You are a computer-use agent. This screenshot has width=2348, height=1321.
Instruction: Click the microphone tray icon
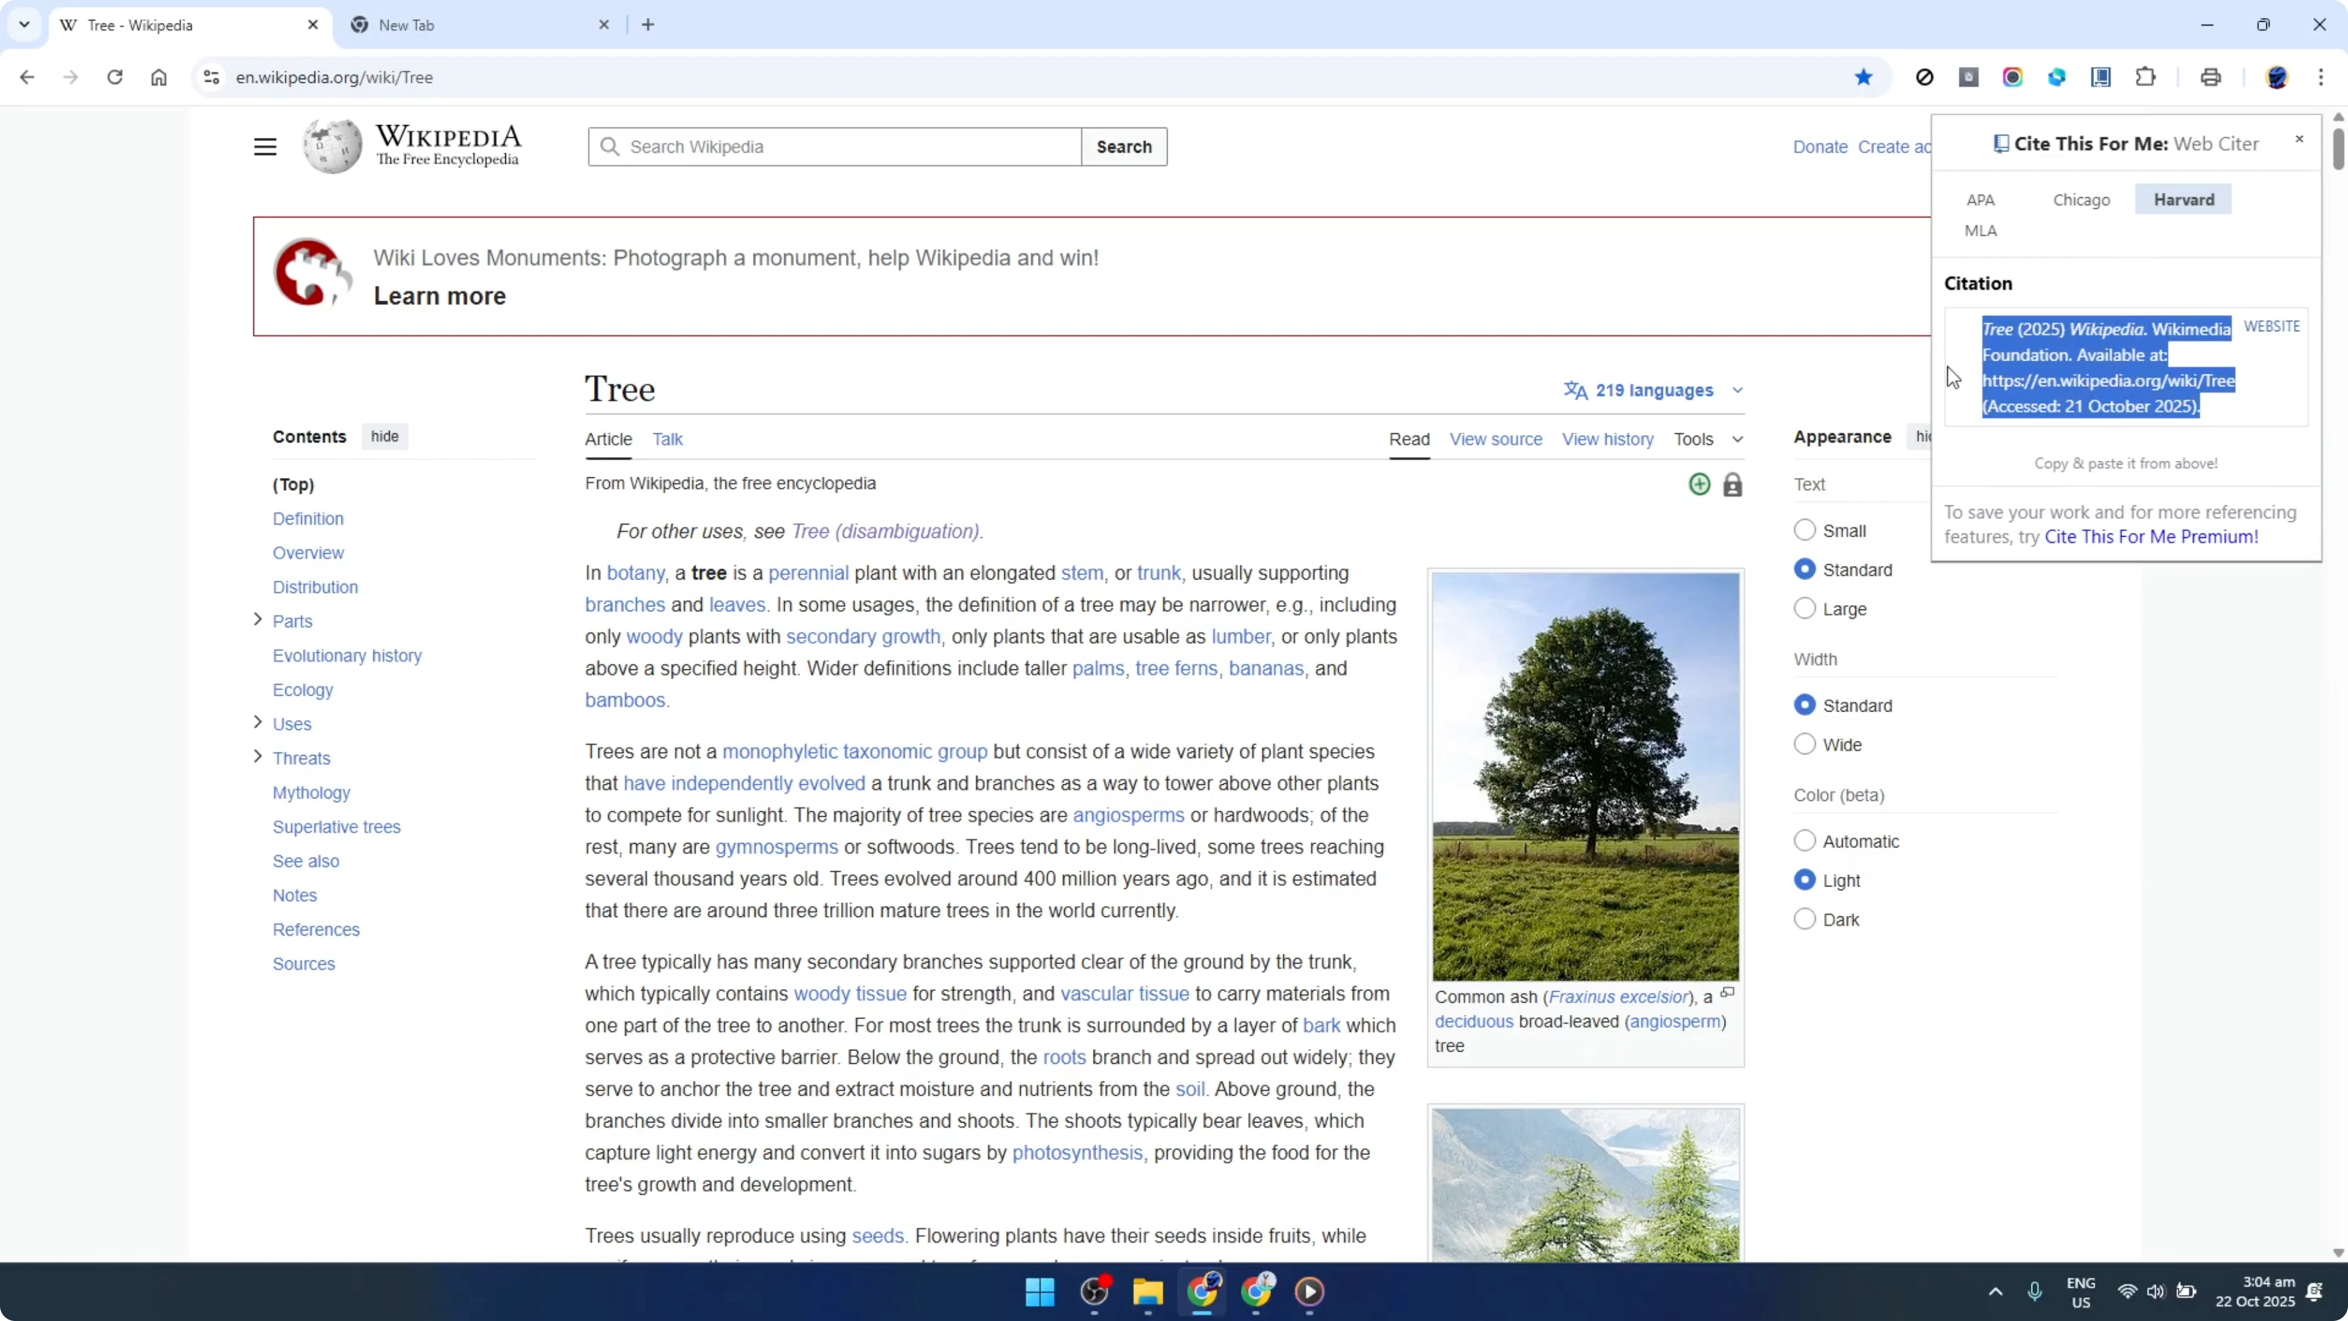point(2035,1291)
